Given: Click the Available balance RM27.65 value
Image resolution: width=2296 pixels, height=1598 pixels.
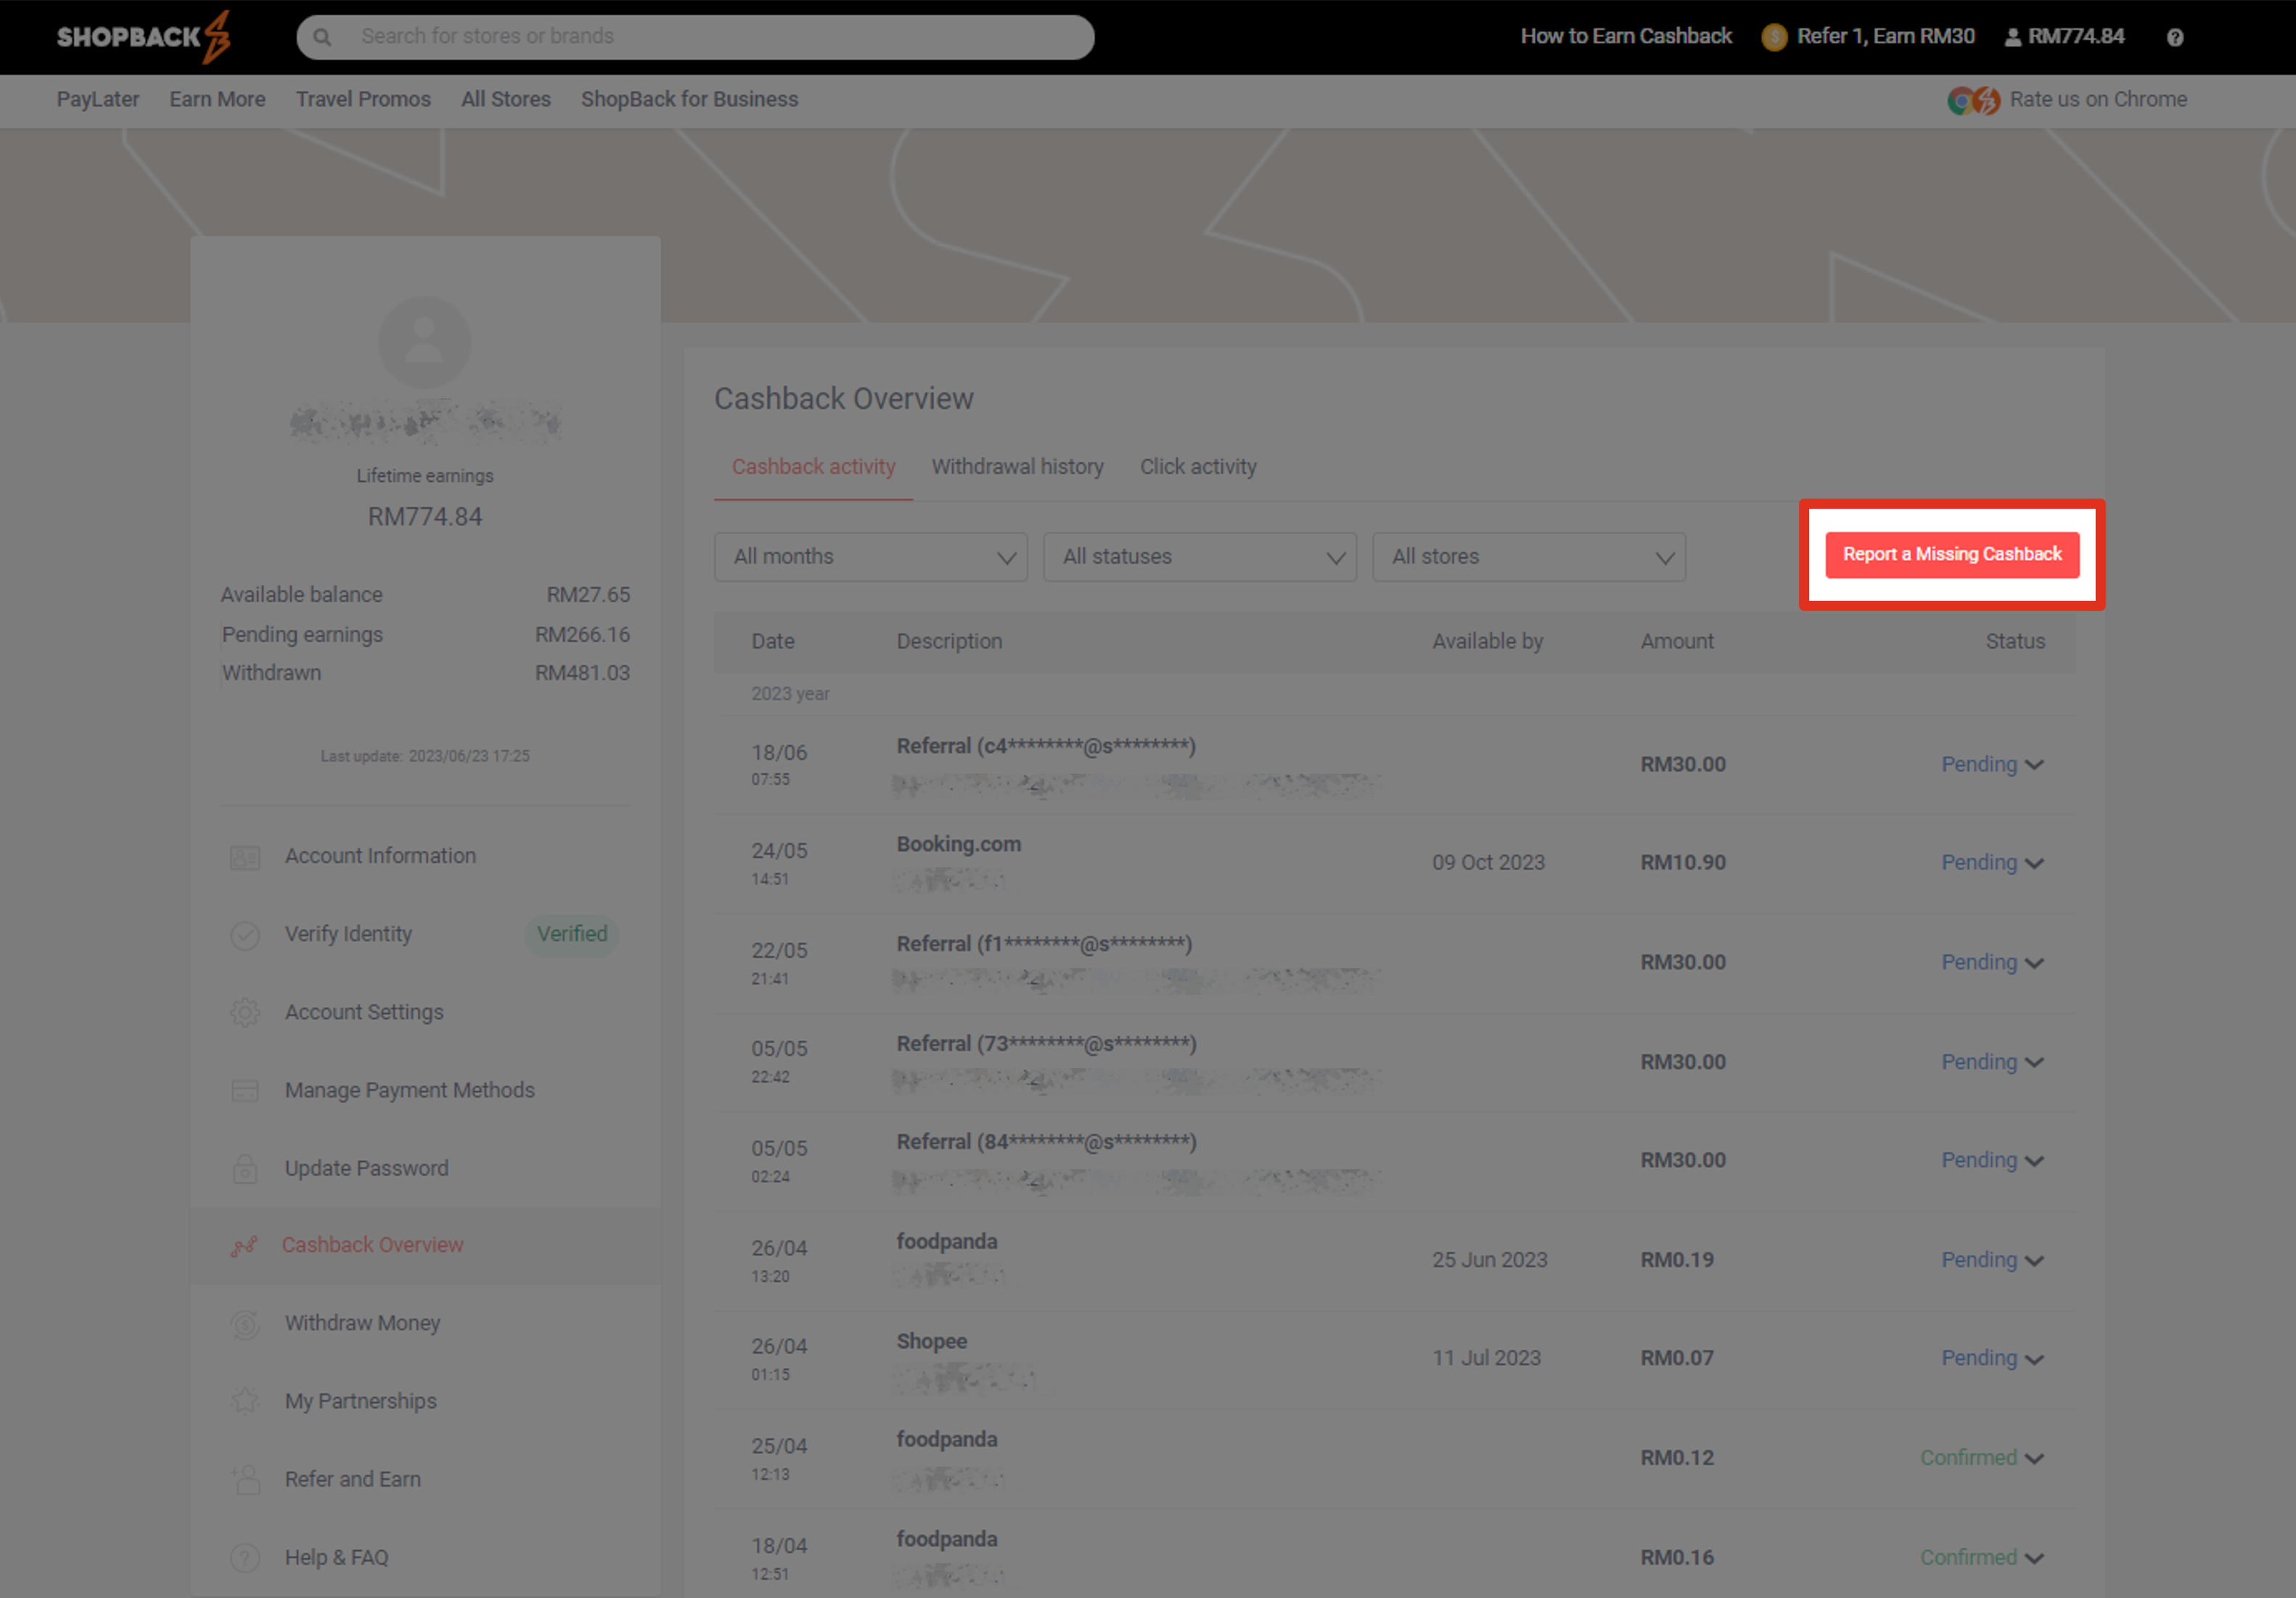Looking at the screenshot, I should pyautogui.click(x=588, y=595).
